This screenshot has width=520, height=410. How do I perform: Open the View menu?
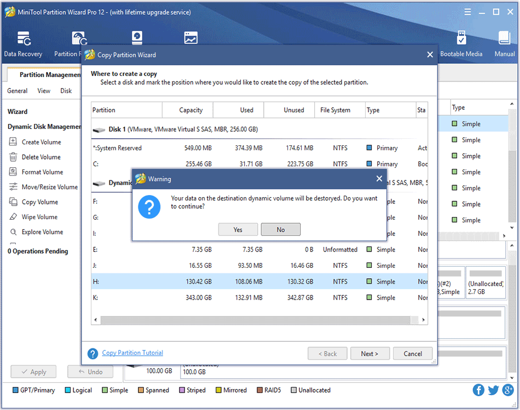pos(44,91)
